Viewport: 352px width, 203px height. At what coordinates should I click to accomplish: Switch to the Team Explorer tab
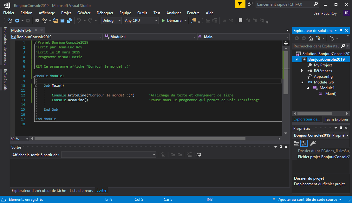click(336, 120)
